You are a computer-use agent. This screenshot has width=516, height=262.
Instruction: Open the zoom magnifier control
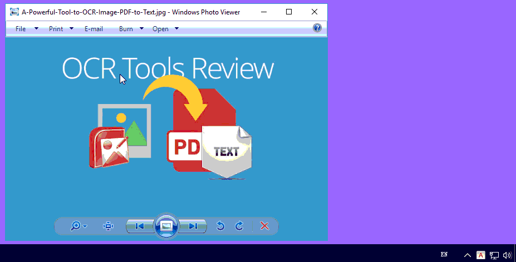pos(76,226)
